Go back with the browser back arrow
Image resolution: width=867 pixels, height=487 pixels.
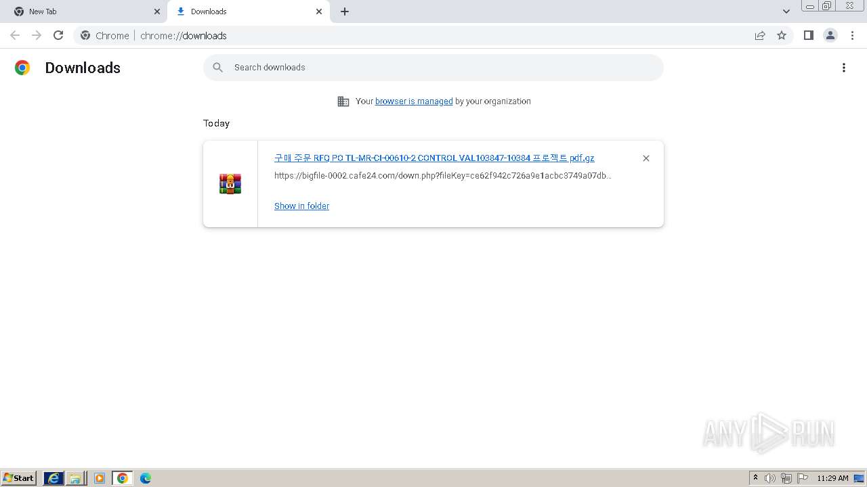click(15, 35)
